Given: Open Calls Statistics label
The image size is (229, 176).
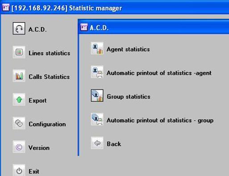Looking at the screenshot, I should point(49,77).
